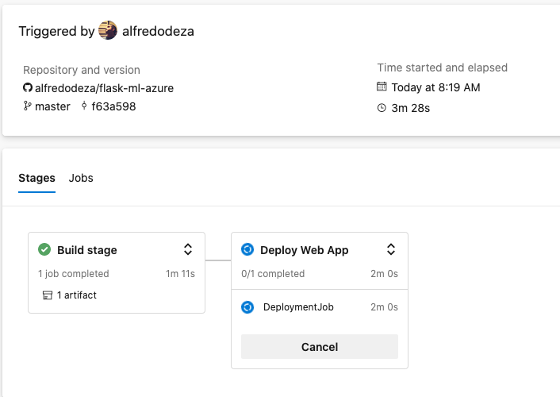Click the GitHub repository icon
The image size is (560, 397).
(x=28, y=88)
